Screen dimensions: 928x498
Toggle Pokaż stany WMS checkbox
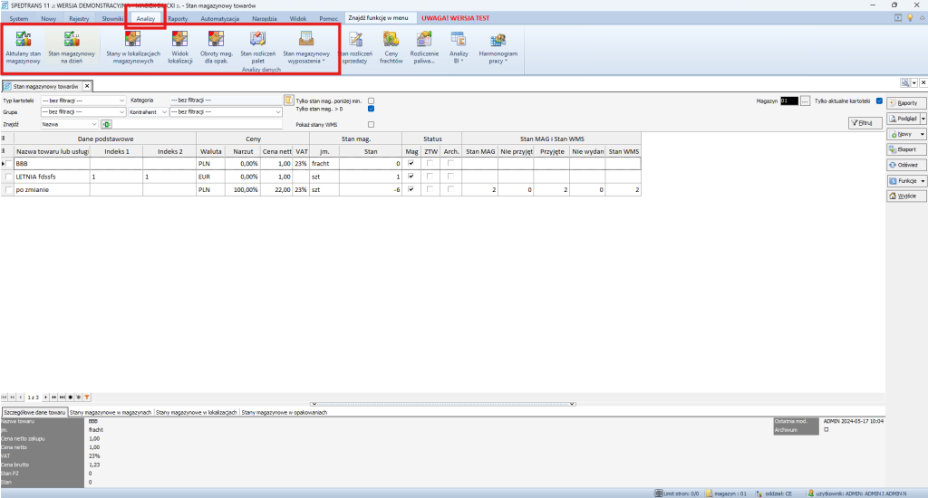tap(371, 124)
